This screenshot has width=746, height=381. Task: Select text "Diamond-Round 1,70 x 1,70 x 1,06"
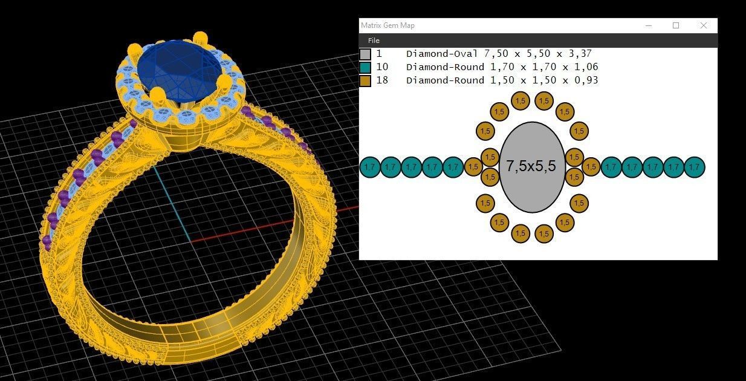pos(502,67)
